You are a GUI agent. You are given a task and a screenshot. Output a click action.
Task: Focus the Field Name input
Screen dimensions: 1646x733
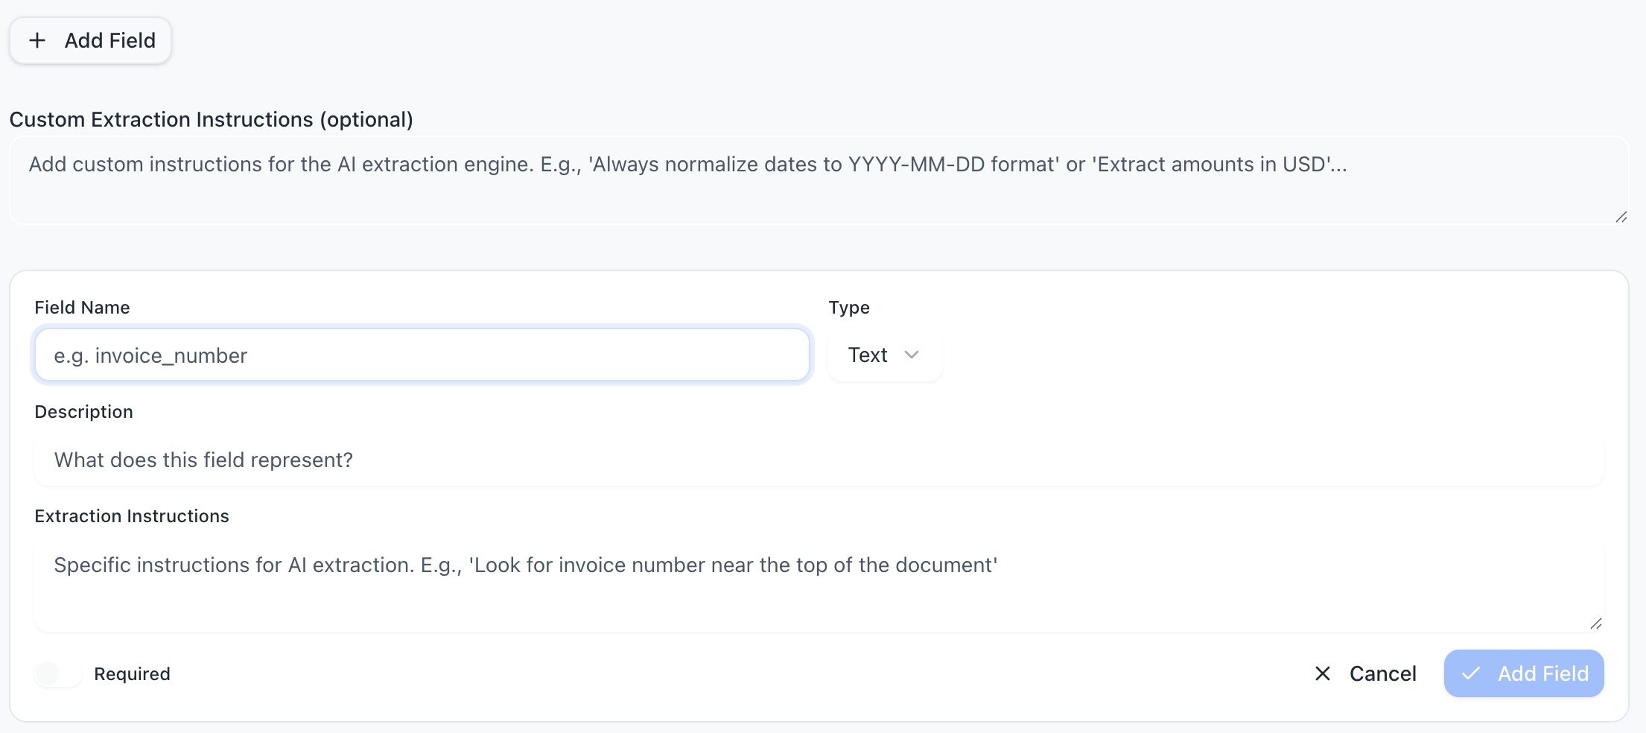[x=422, y=355]
